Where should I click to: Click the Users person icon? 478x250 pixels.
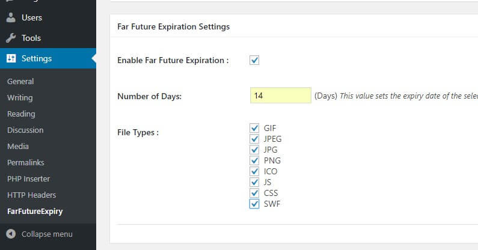coord(11,17)
